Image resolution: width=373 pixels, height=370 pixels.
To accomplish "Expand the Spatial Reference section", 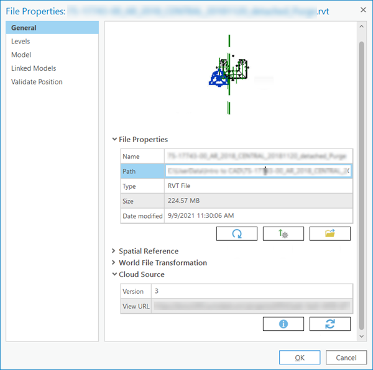I will click(114, 251).
